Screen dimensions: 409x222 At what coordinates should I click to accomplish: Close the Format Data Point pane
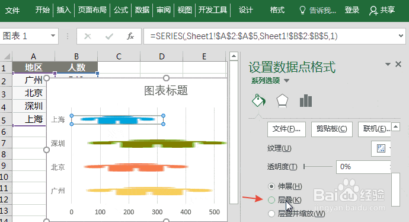click(398, 64)
